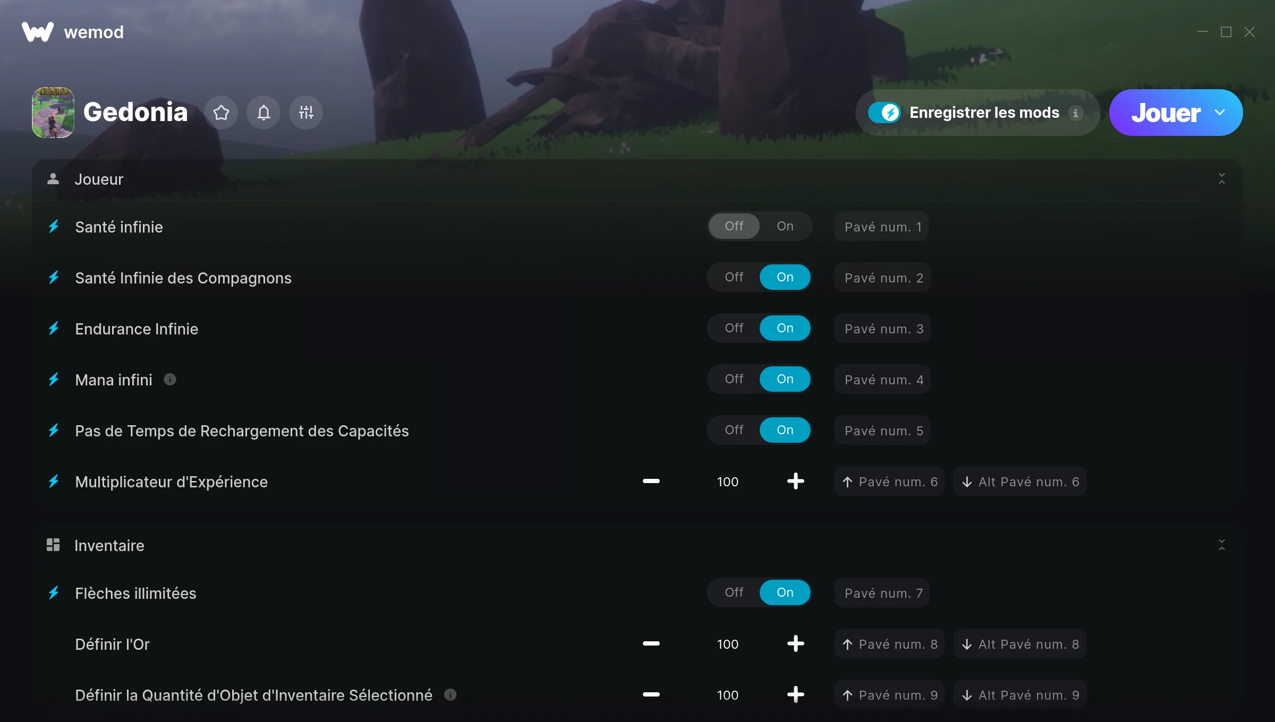Turn off Endurance Infinie
This screenshot has width=1275, height=722.
point(734,328)
